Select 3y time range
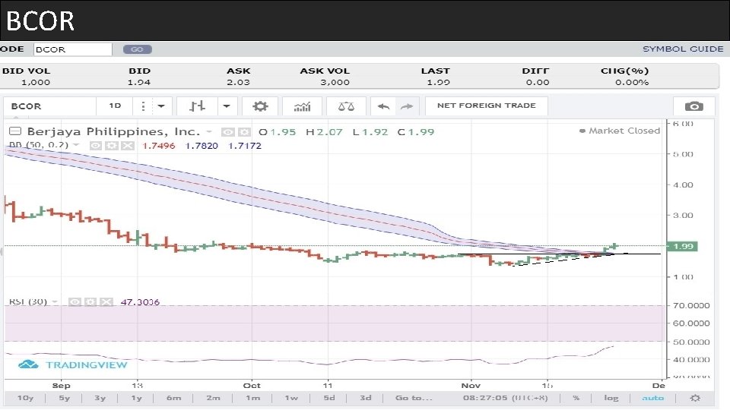The width and height of the screenshot is (730, 410). tap(100, 398)
